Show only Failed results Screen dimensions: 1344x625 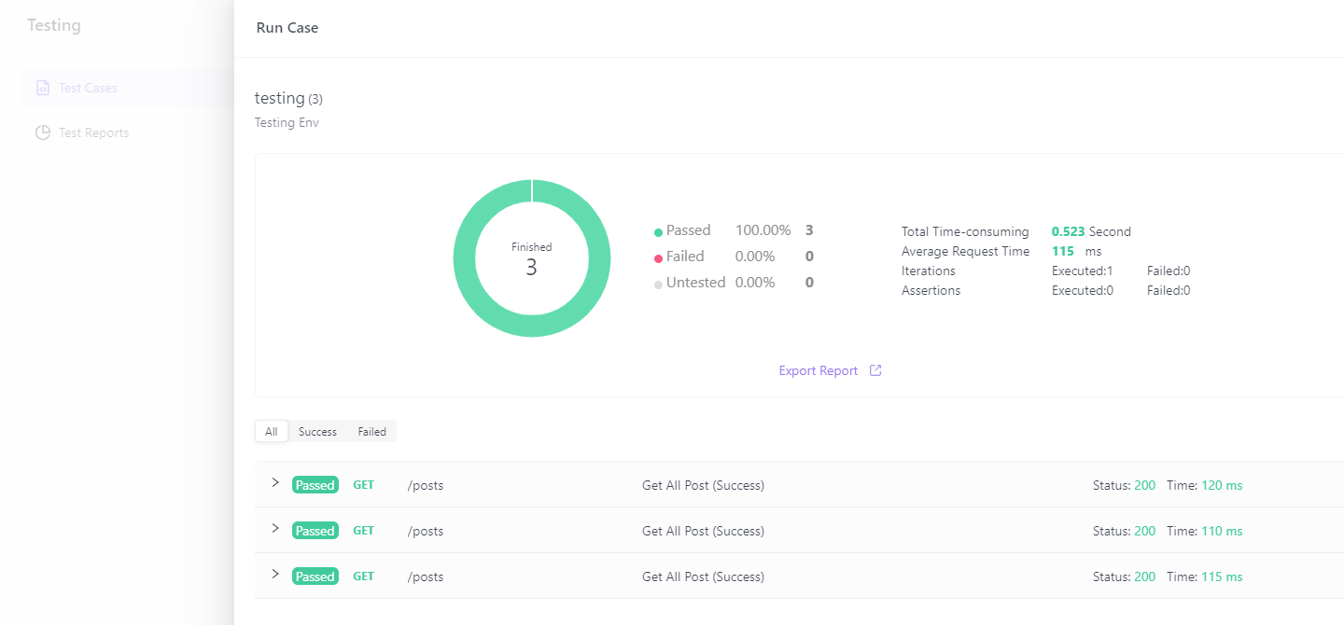click(371, 432)
